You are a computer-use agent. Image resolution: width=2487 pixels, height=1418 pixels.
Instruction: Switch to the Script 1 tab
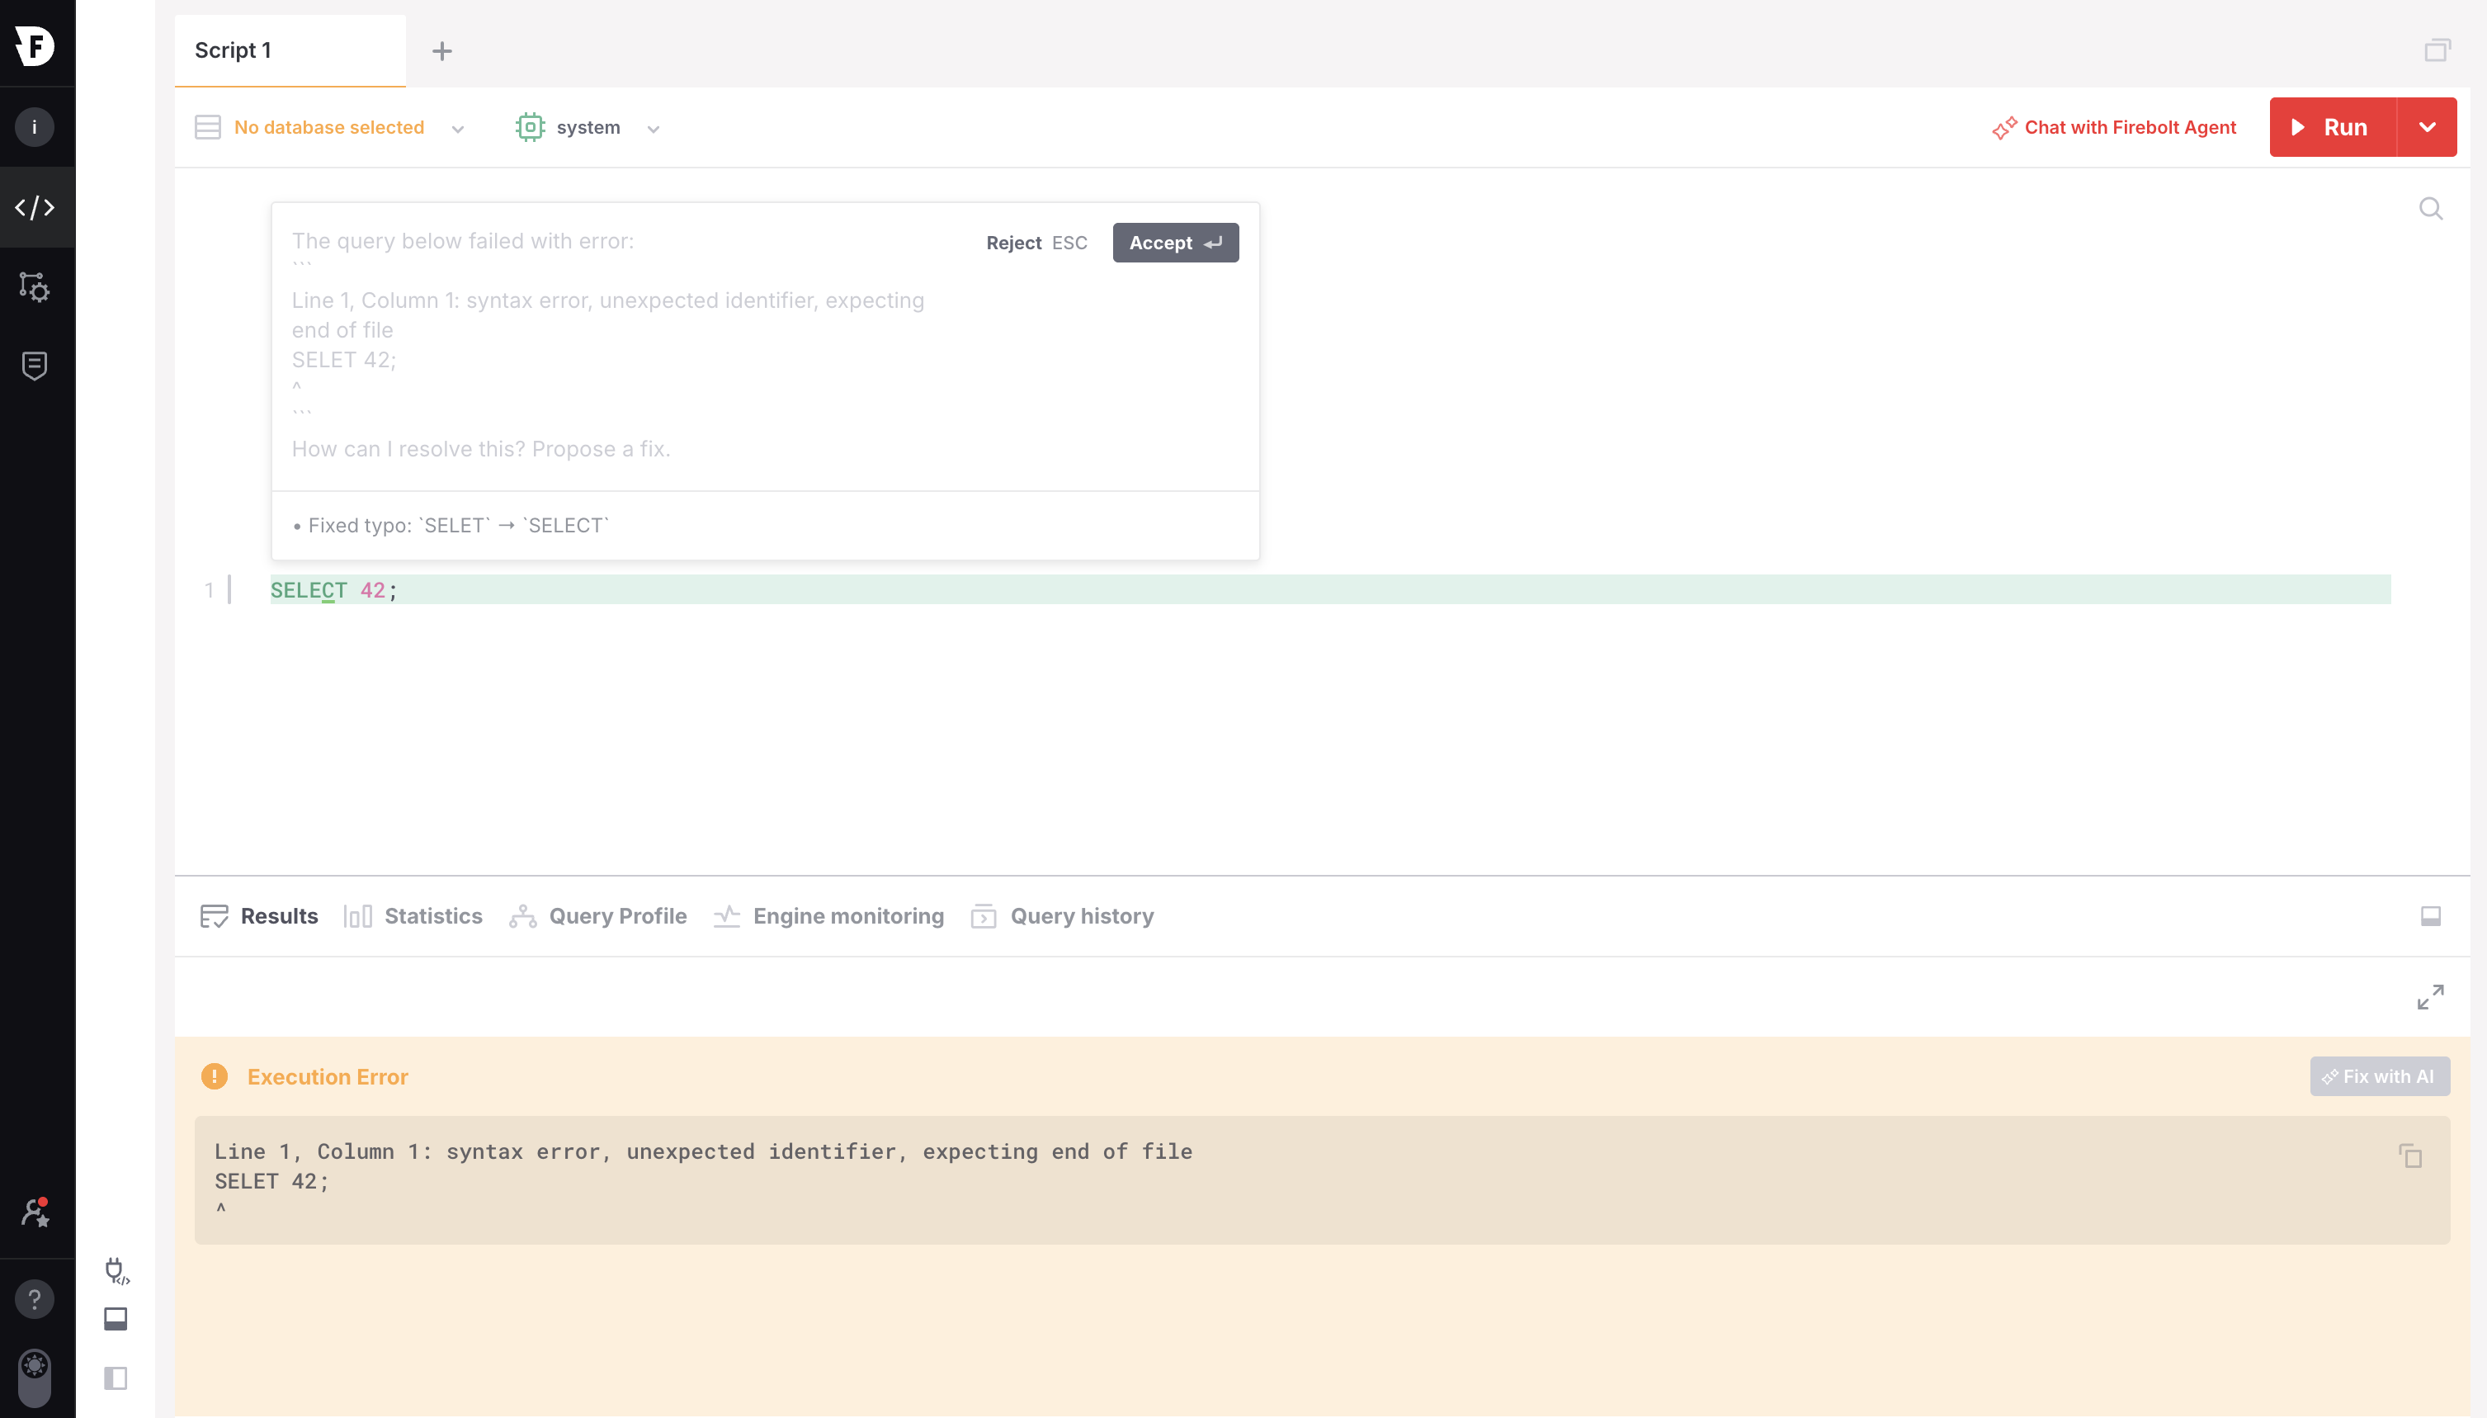click(290, 50)
